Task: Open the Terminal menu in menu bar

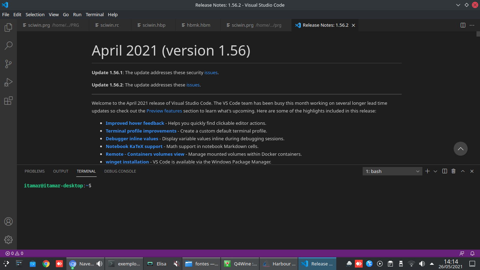Action: pos(95,14)
